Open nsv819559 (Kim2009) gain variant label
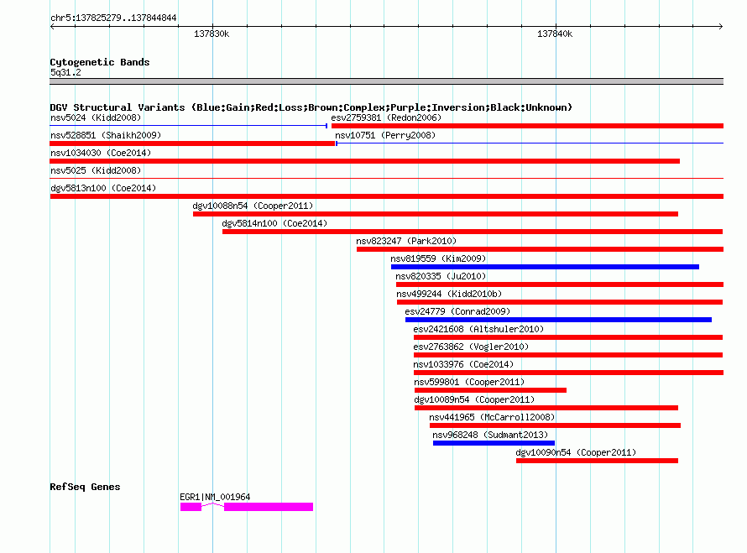The image size is (747, 553). 438,258
